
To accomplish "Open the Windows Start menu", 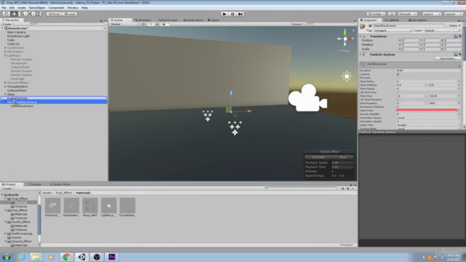I will pos(7,257).
